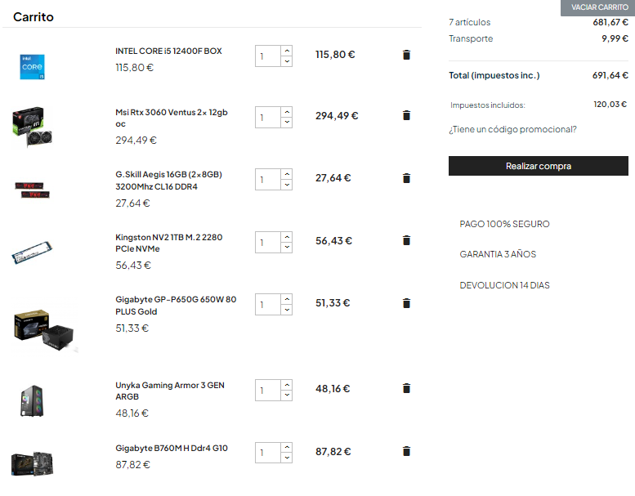This screenshot has width=635, height=496.
Task: Click the Msi Rtx 3060 product thumbnail
Action: pyautogui.click(x=33, y=127)
